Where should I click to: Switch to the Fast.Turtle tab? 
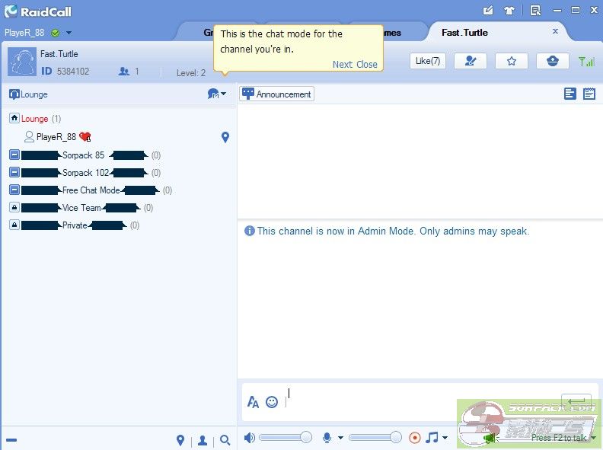[x=464, y=33]
